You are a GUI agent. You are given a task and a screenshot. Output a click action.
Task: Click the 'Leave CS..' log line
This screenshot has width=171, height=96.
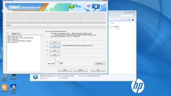[x=13, y=42]
